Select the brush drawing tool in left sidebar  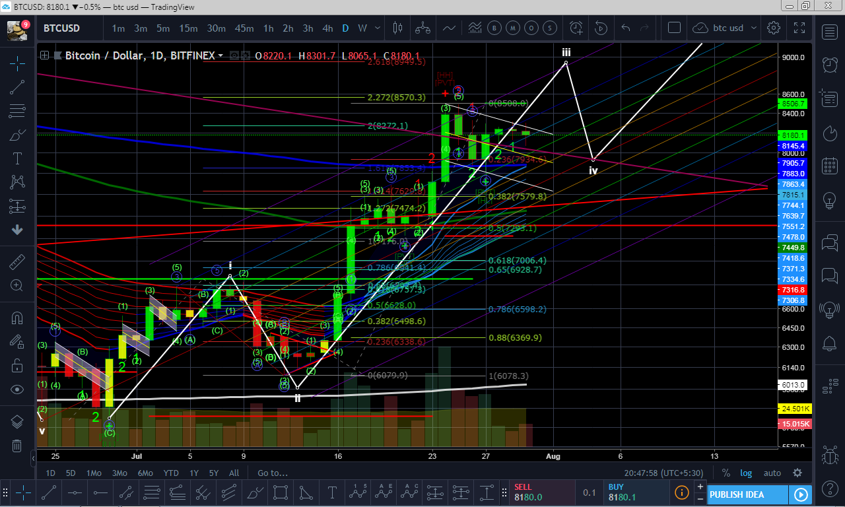[17, 135]
